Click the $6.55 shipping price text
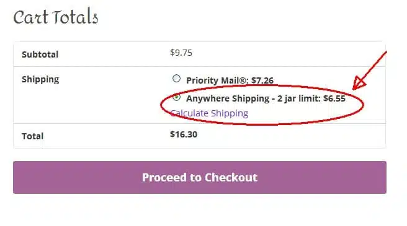The image size is (407, 226). pos(334,98)
